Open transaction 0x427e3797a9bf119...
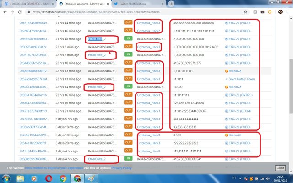293x183 pixels. 35,111
